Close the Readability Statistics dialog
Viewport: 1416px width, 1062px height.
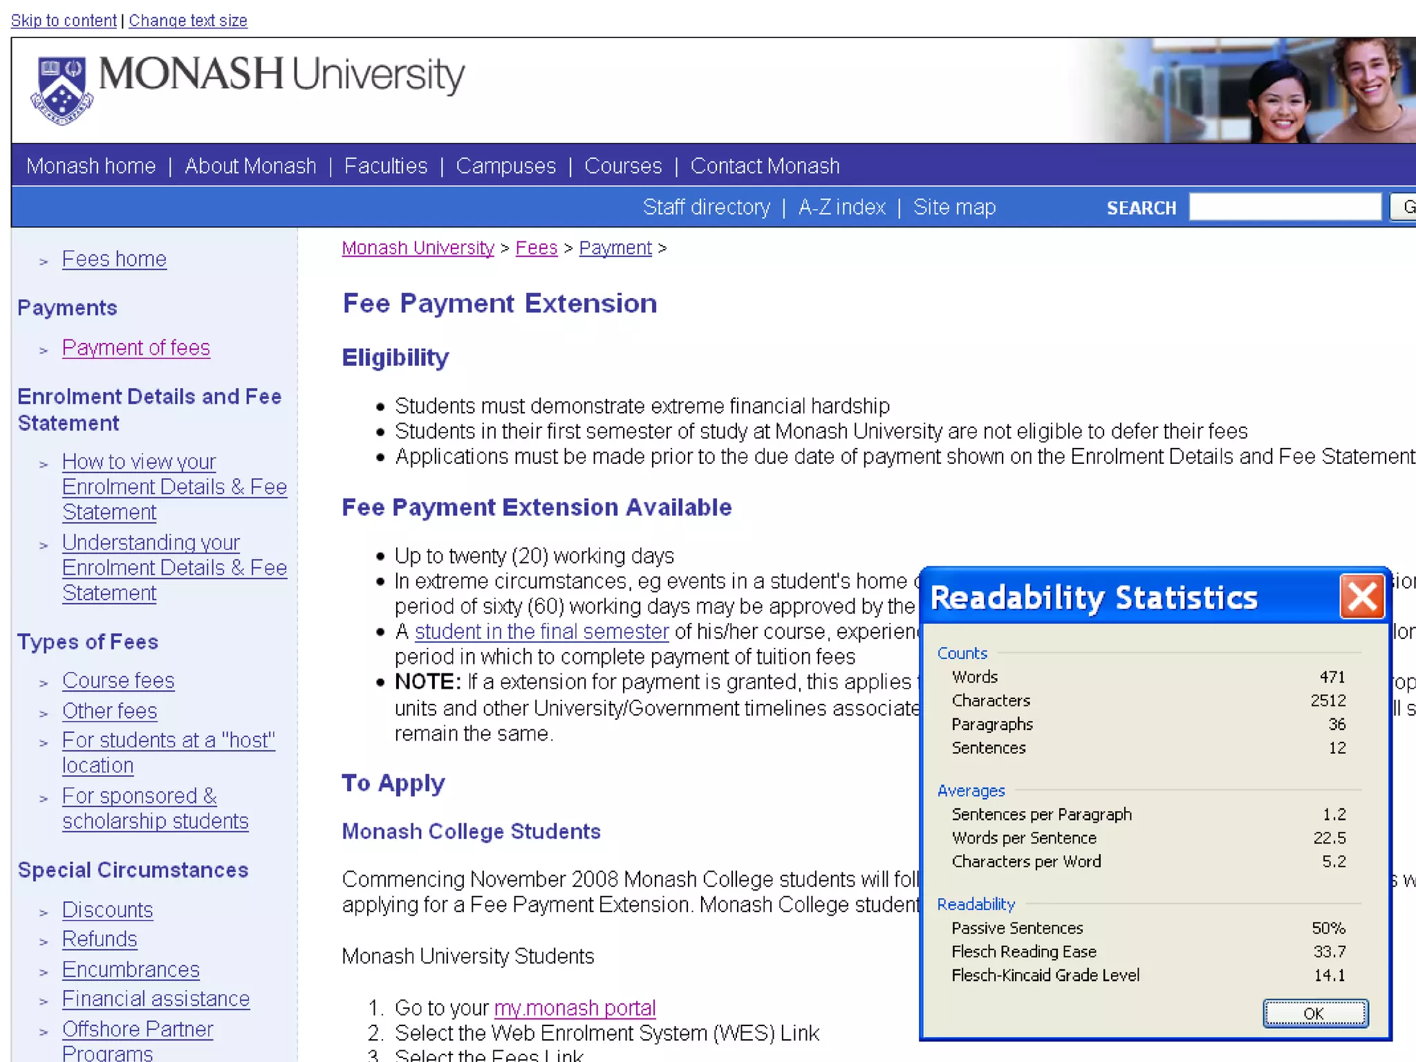coord(1361,596)
